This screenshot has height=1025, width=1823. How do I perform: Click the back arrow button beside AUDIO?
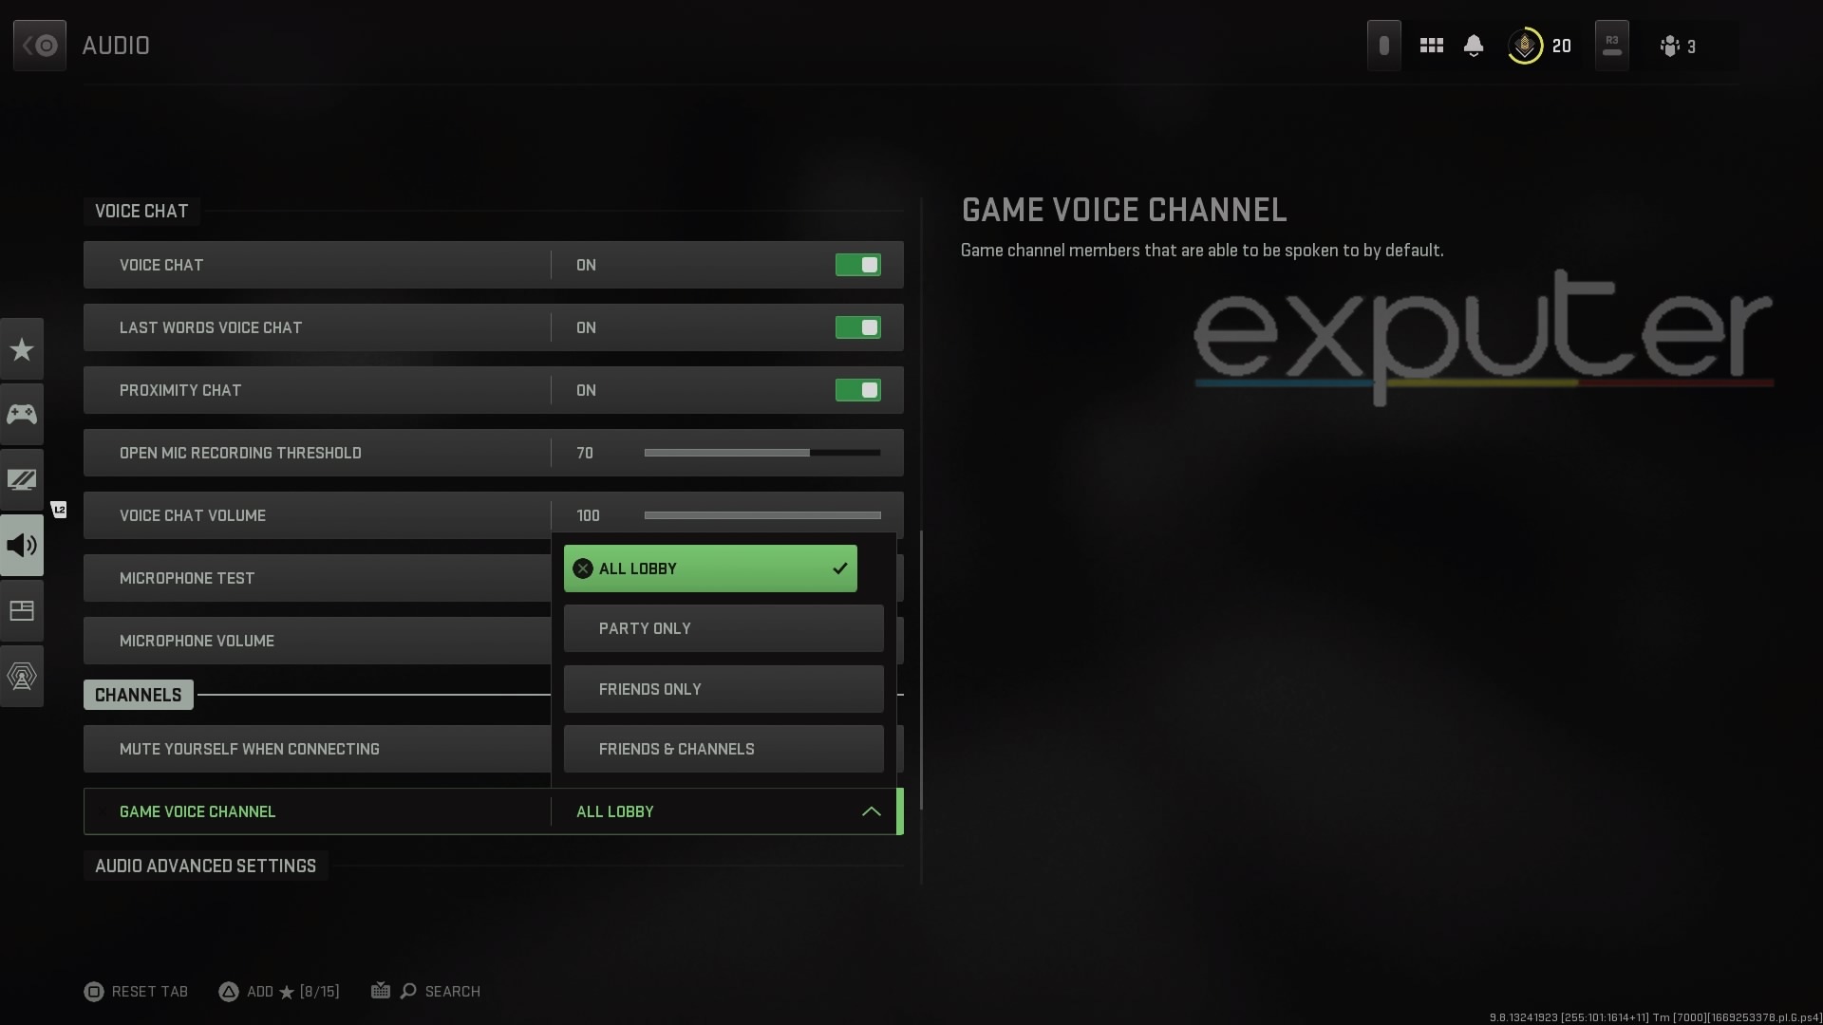point(40,46)
